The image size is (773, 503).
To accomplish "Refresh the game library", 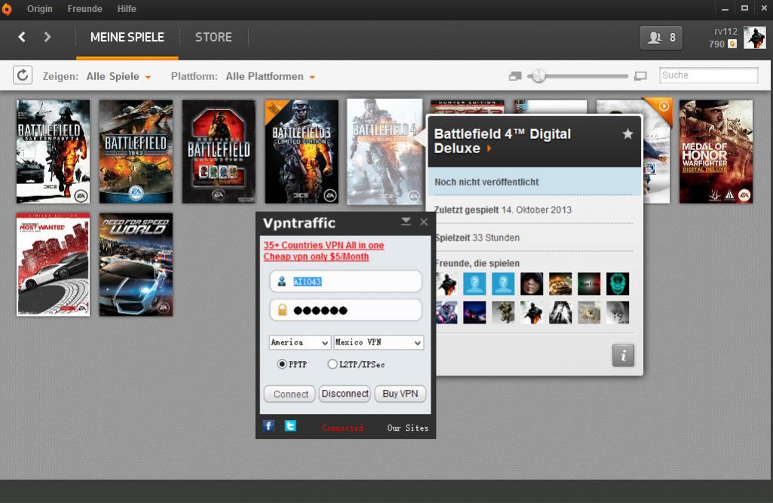I will pyautogui.click(x=23, y=75).
